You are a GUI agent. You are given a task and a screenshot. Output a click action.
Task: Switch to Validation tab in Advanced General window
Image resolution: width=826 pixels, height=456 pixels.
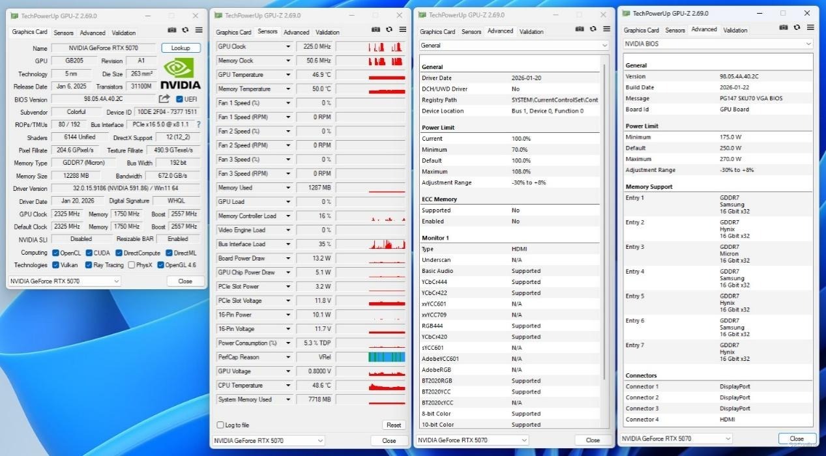tap(531, 31)
